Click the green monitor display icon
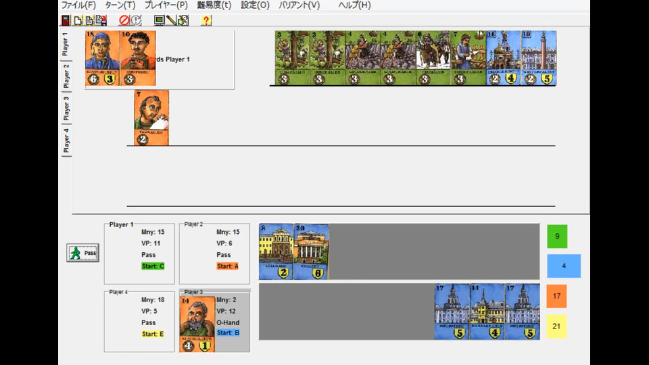 160,20
